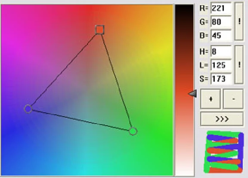Click the minus button
Image resolution: width=248 pixels, height=178 pixels.
(233, 99)
